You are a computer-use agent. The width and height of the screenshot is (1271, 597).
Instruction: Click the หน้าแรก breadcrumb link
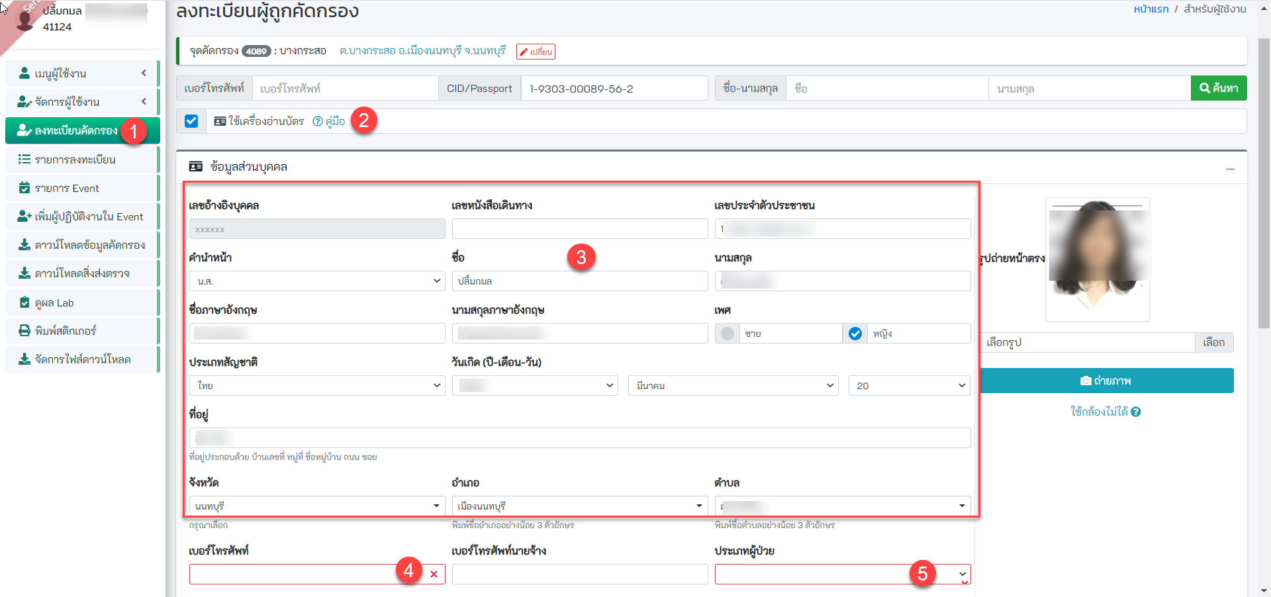1151,9
